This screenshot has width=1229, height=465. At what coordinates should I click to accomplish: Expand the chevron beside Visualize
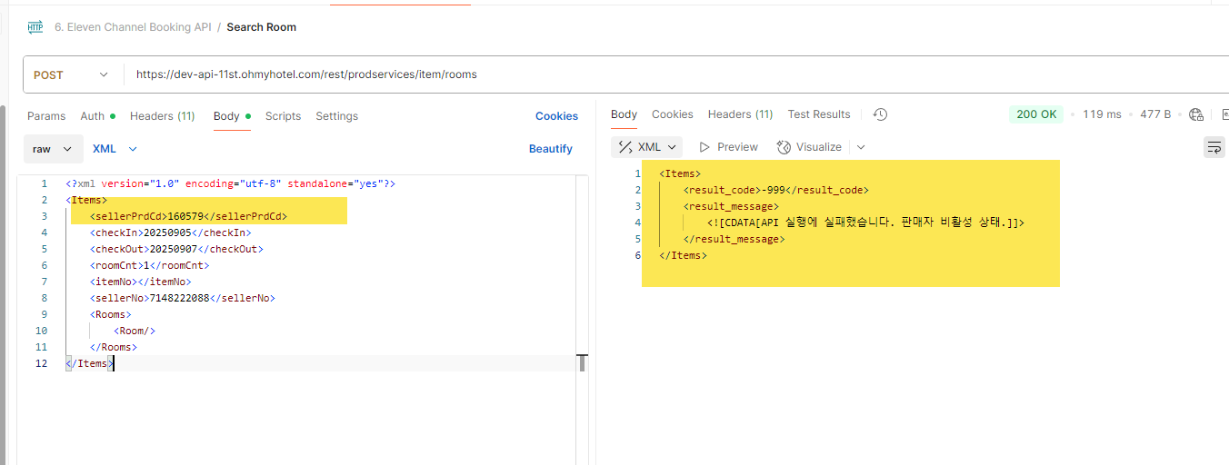pos(861,147)
